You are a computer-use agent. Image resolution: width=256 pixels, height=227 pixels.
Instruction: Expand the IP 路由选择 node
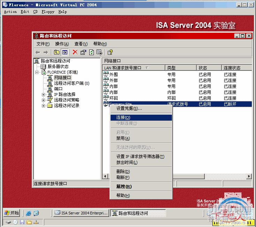[44, 94]
